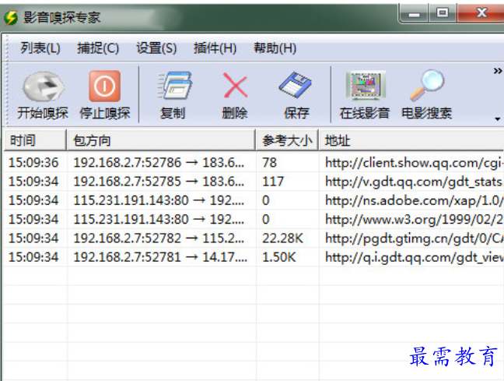The image size is (504, 381).
Task: Click the lightning app icon in title bar
Action: click(x=11, y=18)
